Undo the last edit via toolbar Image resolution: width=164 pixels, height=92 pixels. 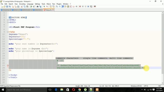tap(31, 7)
